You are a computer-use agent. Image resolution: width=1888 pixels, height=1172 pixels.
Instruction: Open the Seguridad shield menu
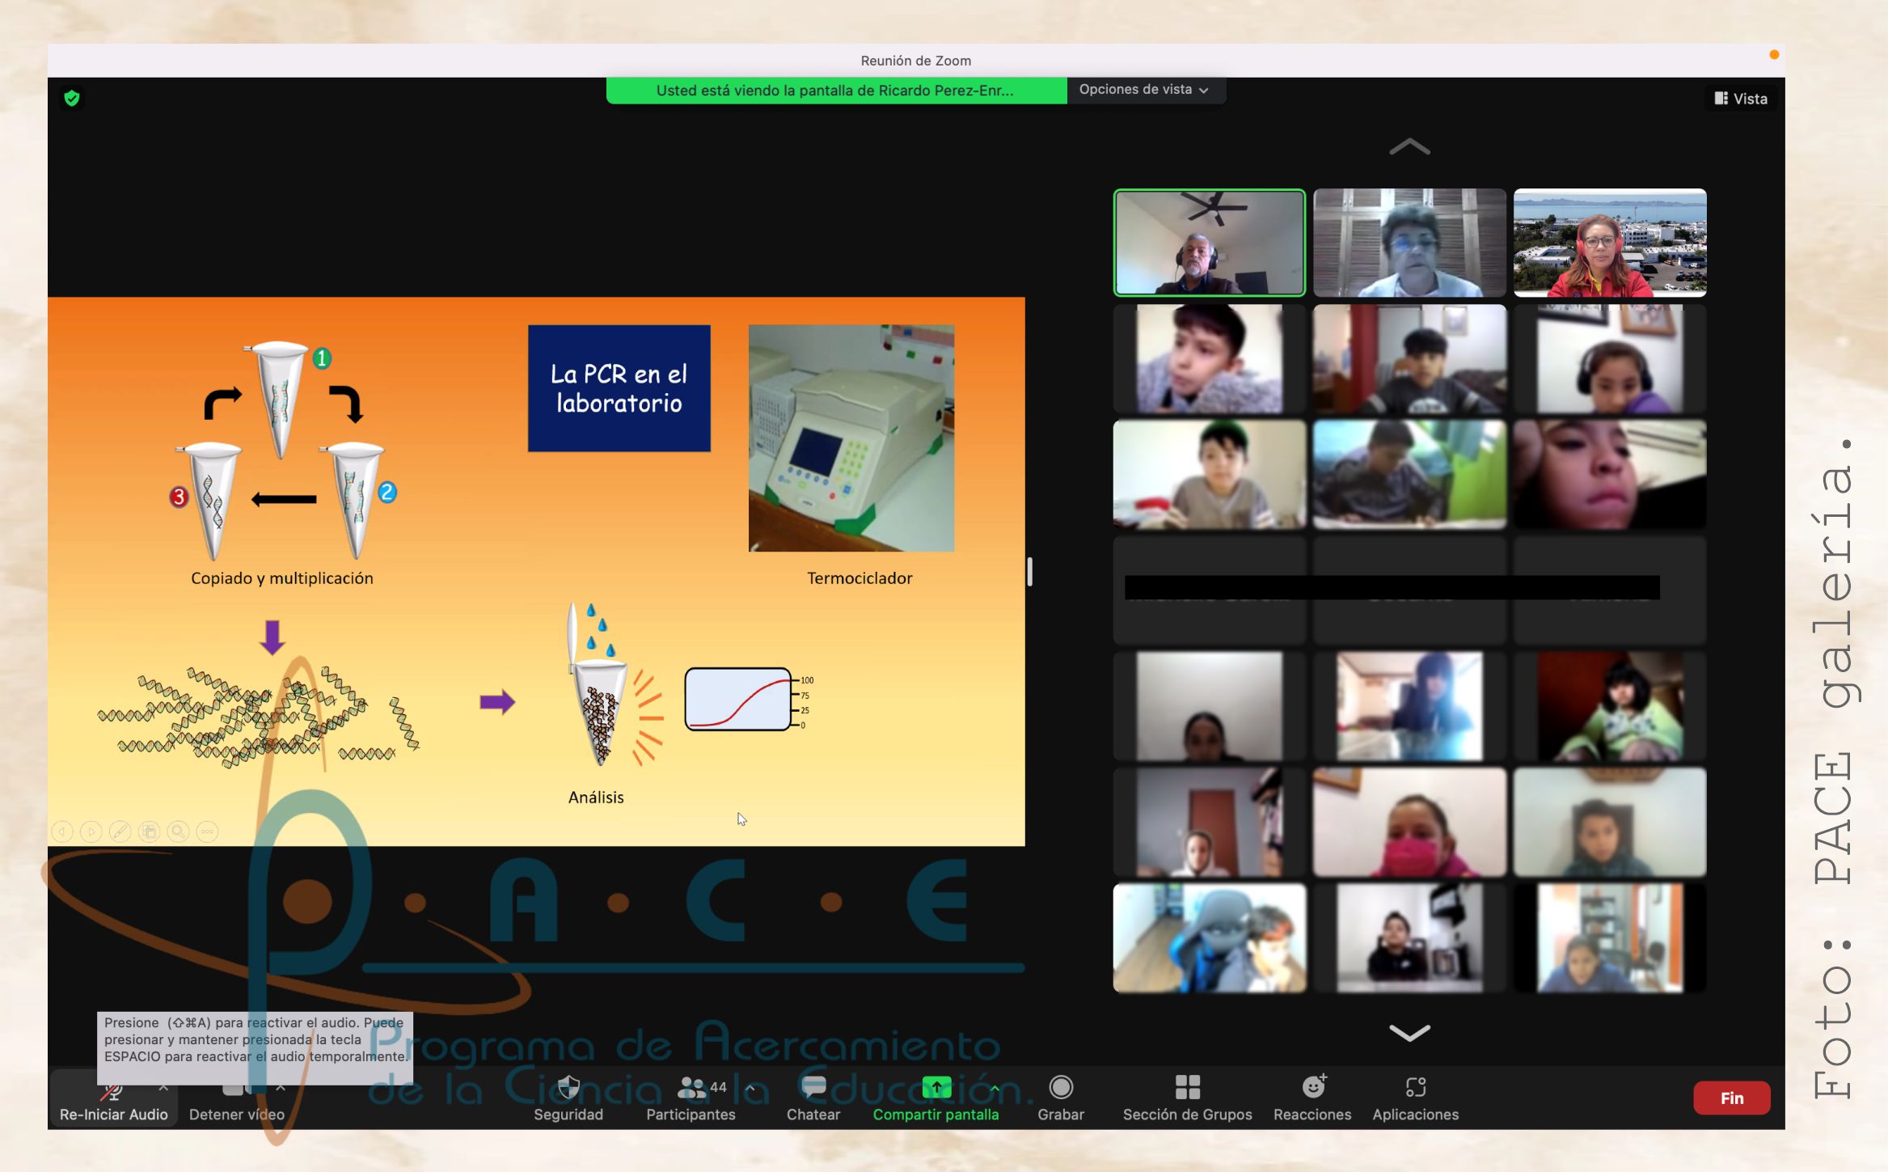568,1098
